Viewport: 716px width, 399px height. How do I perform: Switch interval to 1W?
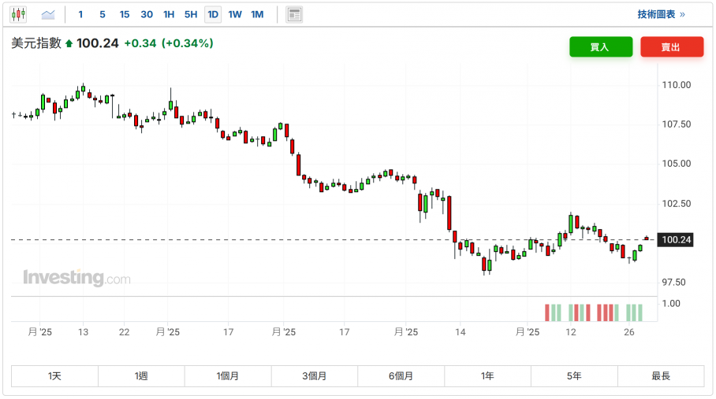click(x=235, y=14)
